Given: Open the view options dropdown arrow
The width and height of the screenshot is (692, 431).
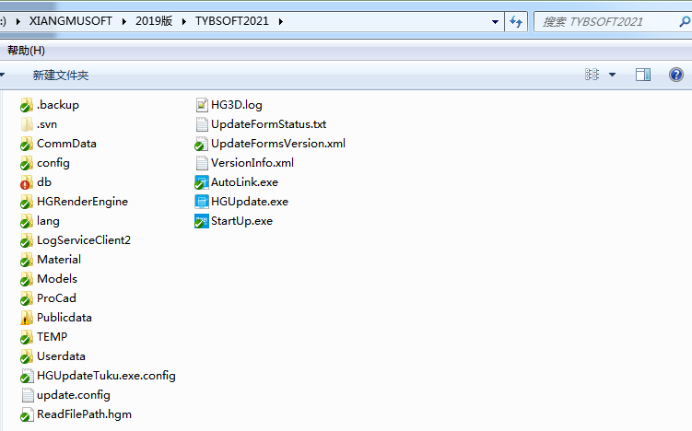Looking at the screenshot, I should click(x=612, y=75).
